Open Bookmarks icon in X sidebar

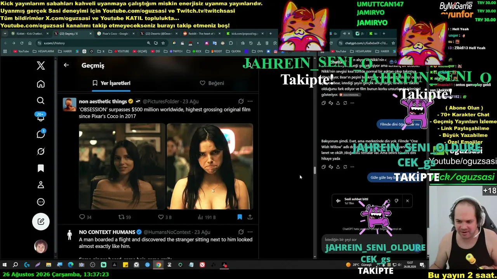pos(41,168)
